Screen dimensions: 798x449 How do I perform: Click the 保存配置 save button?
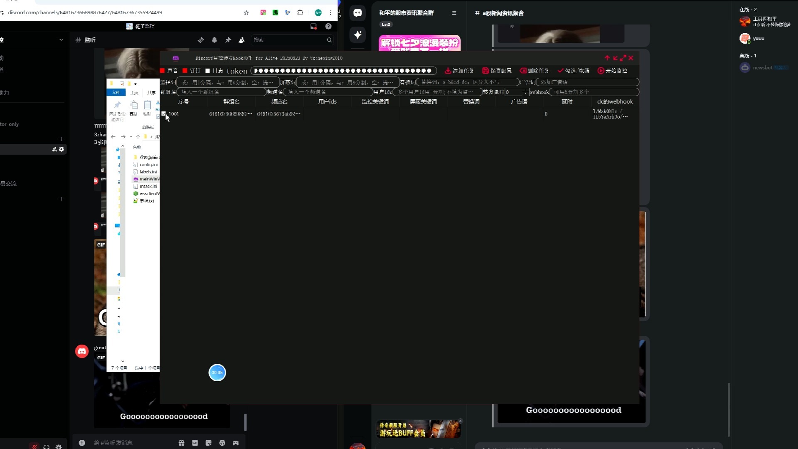497,71
